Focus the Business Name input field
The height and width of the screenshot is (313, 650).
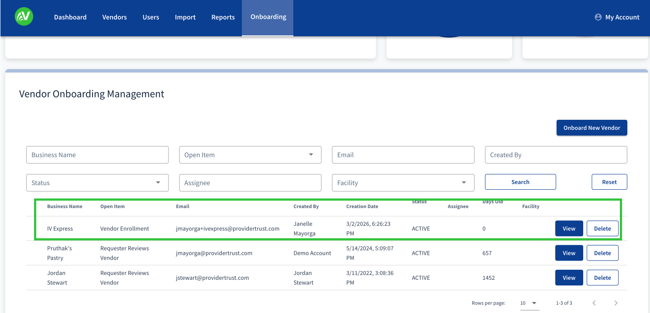97,155
